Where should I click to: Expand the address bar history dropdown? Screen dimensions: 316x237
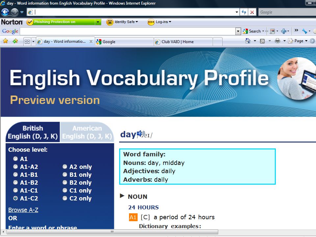237,12
